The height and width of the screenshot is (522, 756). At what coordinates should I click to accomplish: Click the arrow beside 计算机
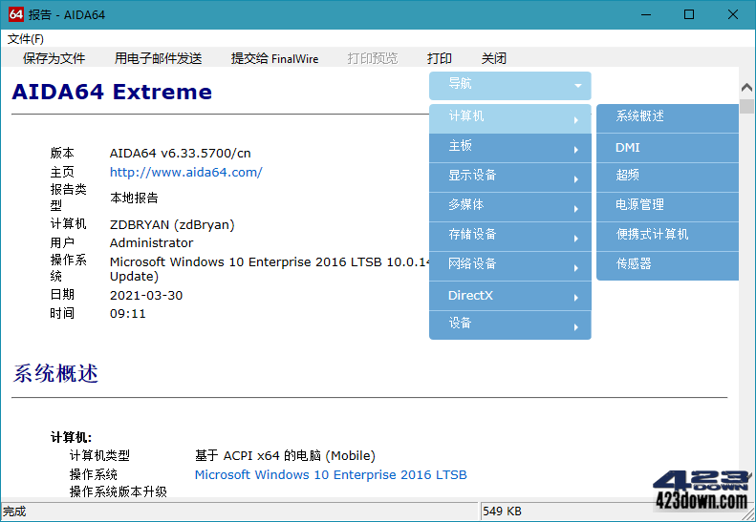click(x=576, y=120)
